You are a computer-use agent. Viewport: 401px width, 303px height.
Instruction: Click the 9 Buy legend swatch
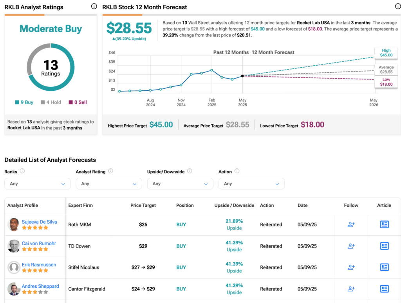(x=17, y=102)
